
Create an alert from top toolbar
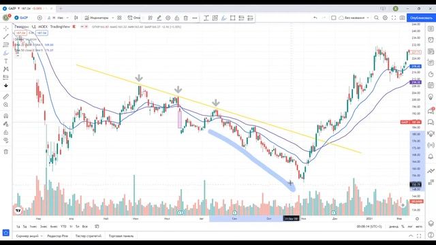134,18
